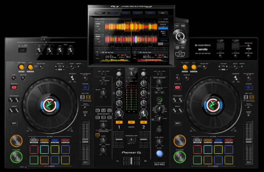Trigger the green bottom-left pad on left deck
This screenshot has height=172, width=264.
click(34, 160)
